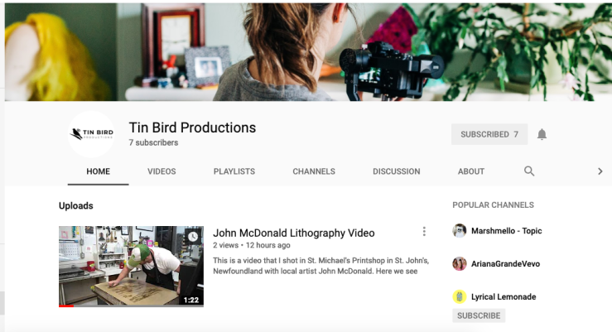Click the 1:22 duration badge on thumbnail
This screenshot has height=332, width=612.
(191, 300)
